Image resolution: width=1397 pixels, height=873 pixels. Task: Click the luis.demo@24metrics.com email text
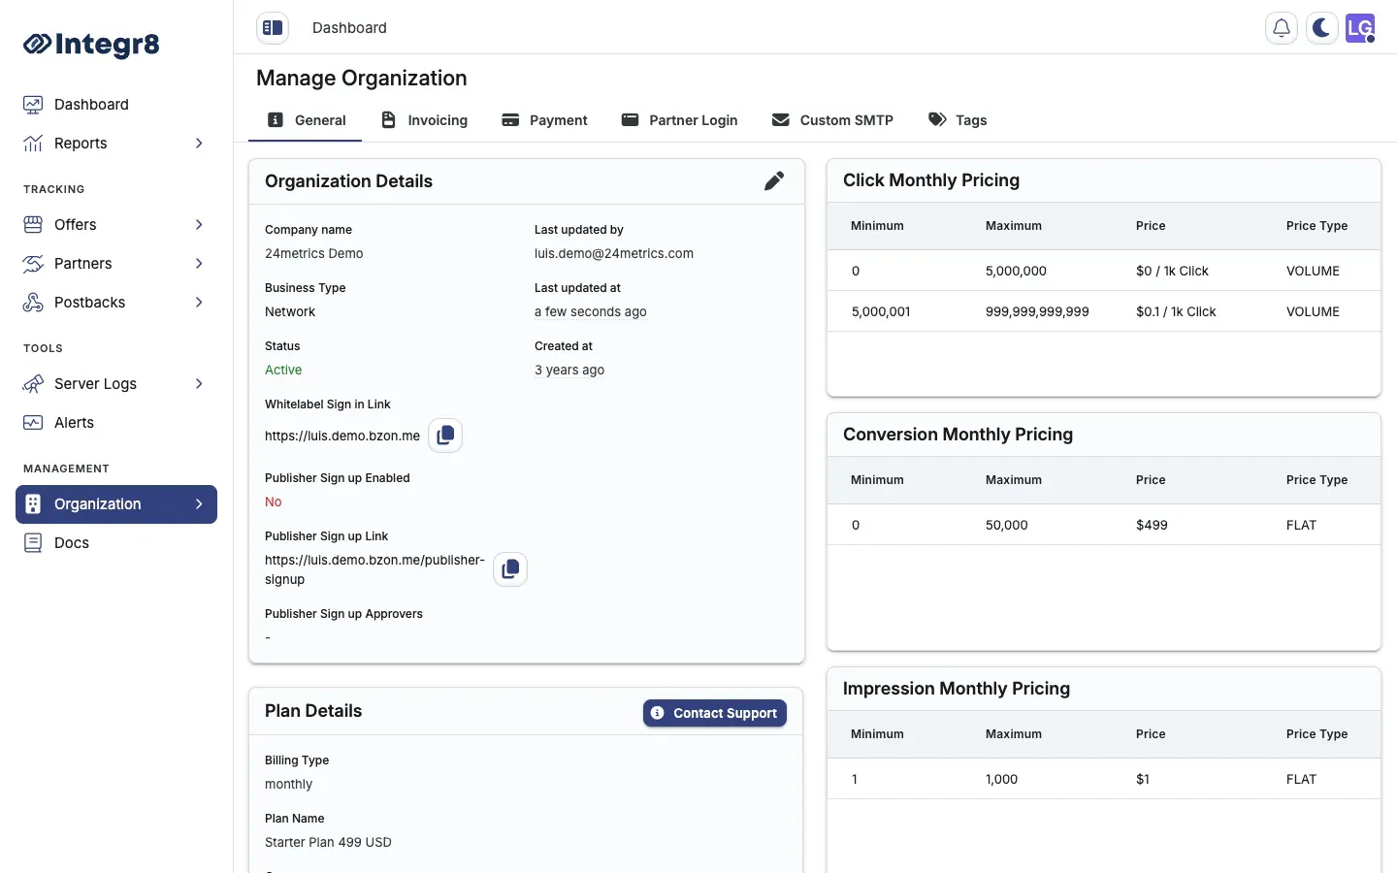click(614, 254)
